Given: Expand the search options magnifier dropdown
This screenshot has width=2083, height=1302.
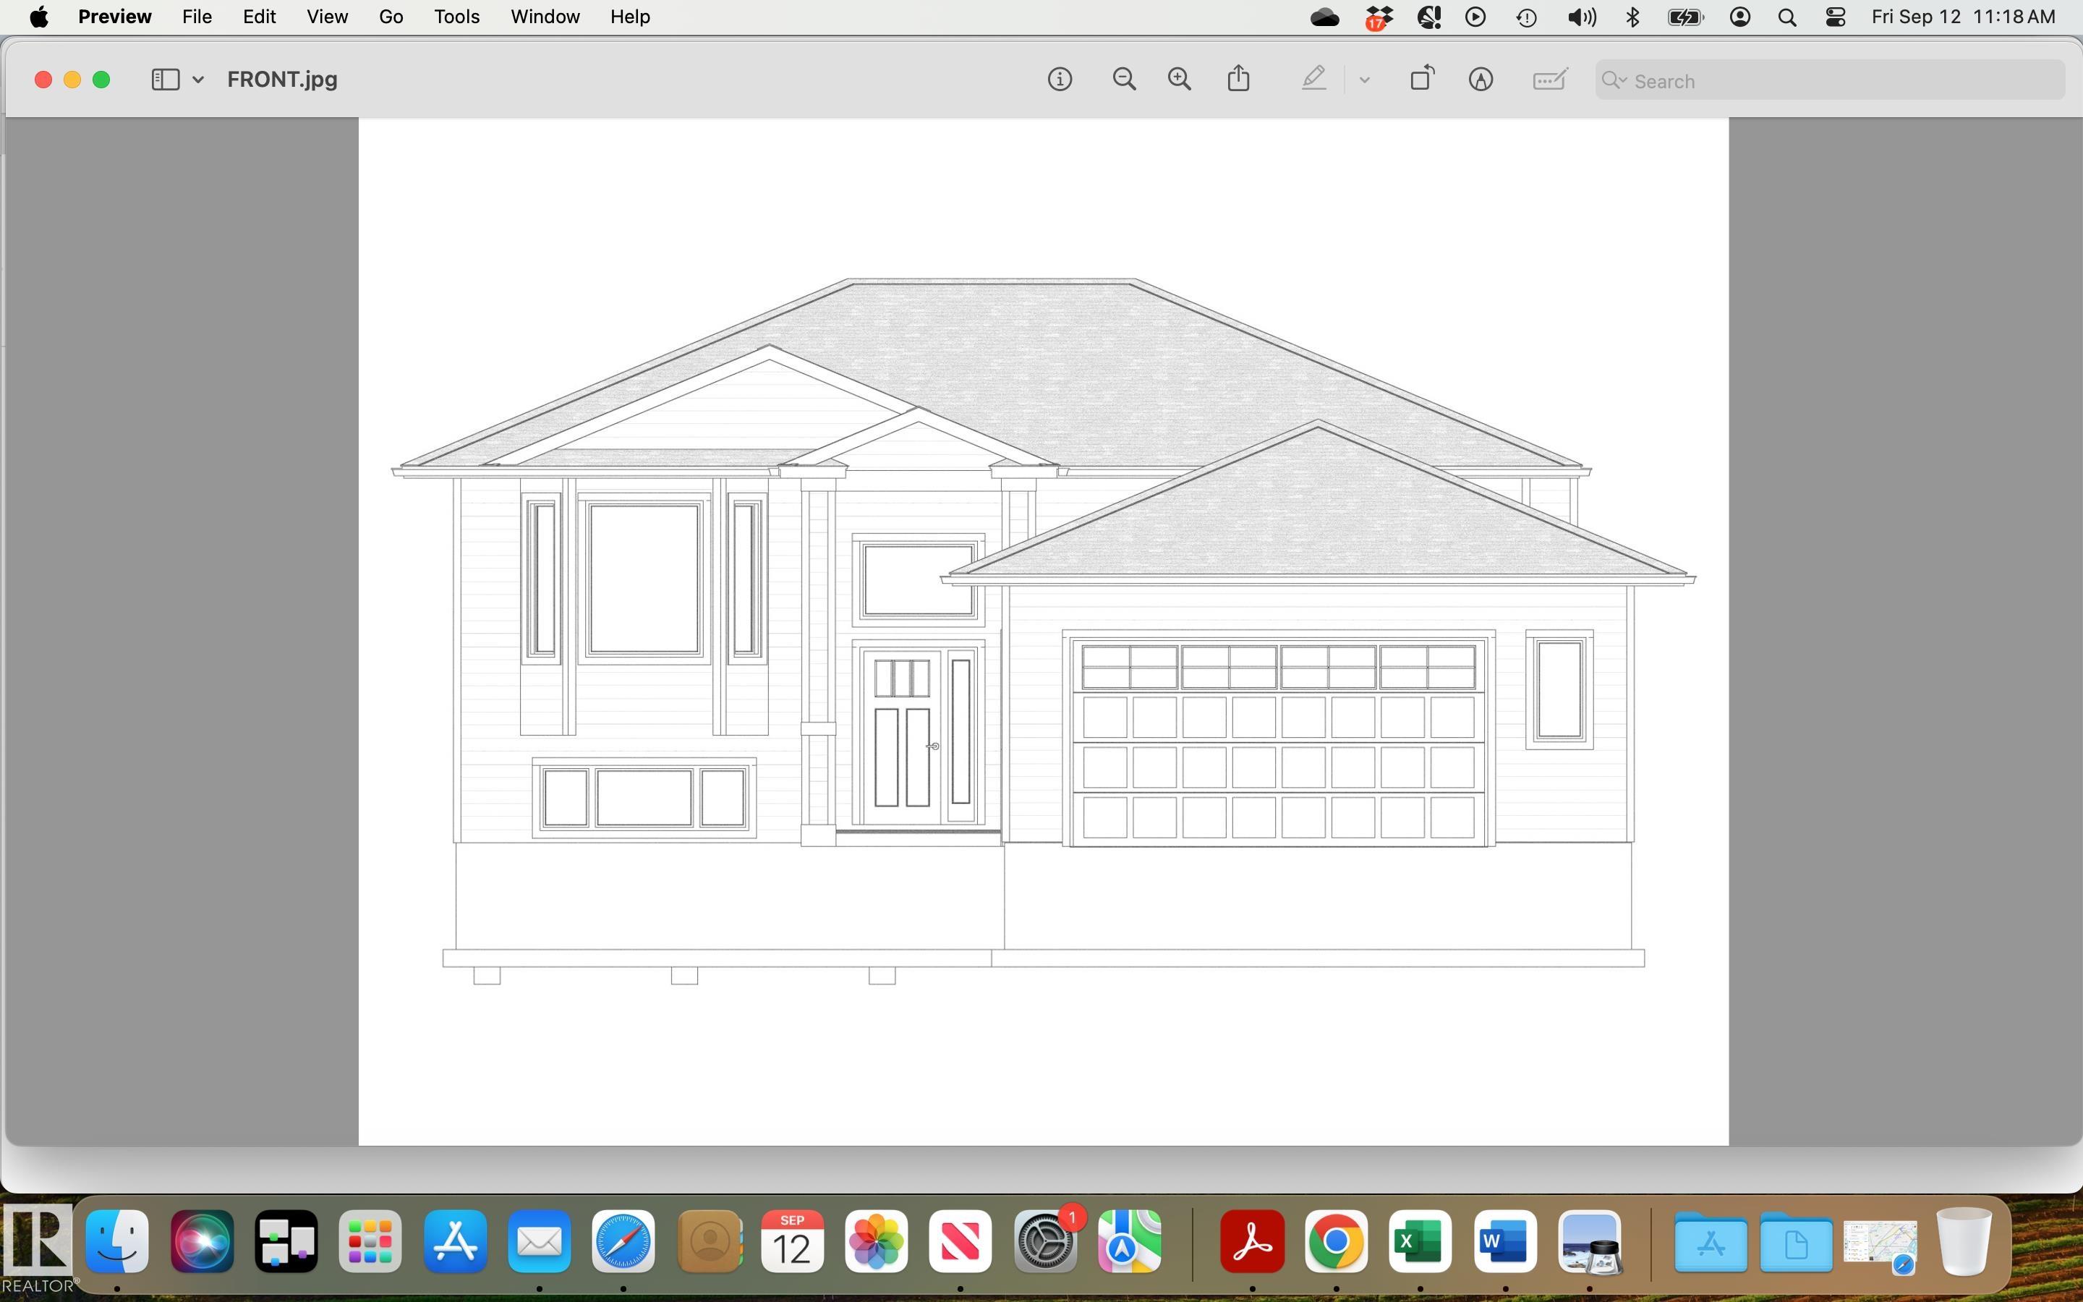Looking at the screenshot, I should (1614, 80).
